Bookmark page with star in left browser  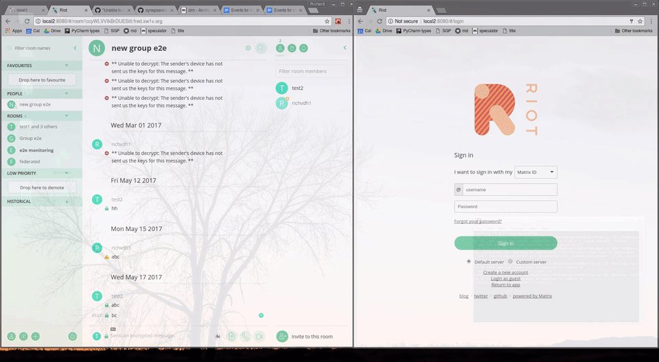pyautogui.click(x=327, y=21)
